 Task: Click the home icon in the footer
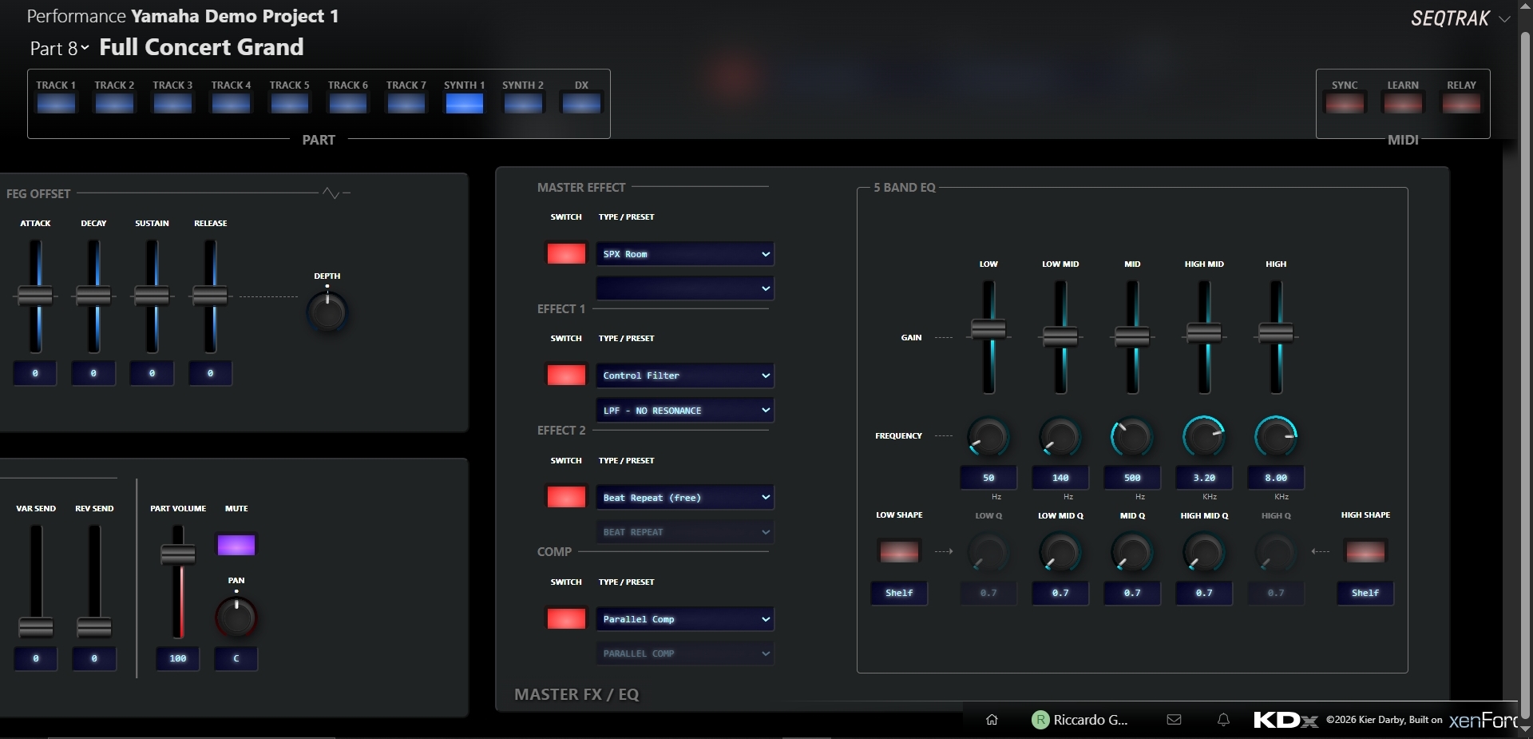992,720
